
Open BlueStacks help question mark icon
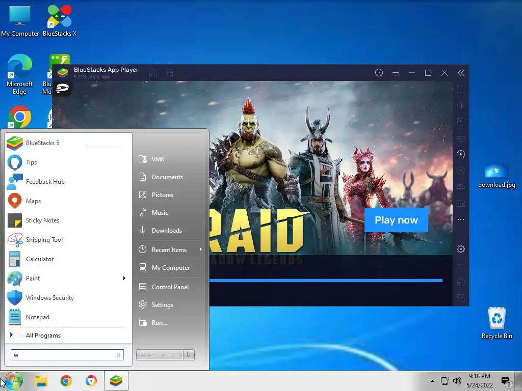(379, 73)
